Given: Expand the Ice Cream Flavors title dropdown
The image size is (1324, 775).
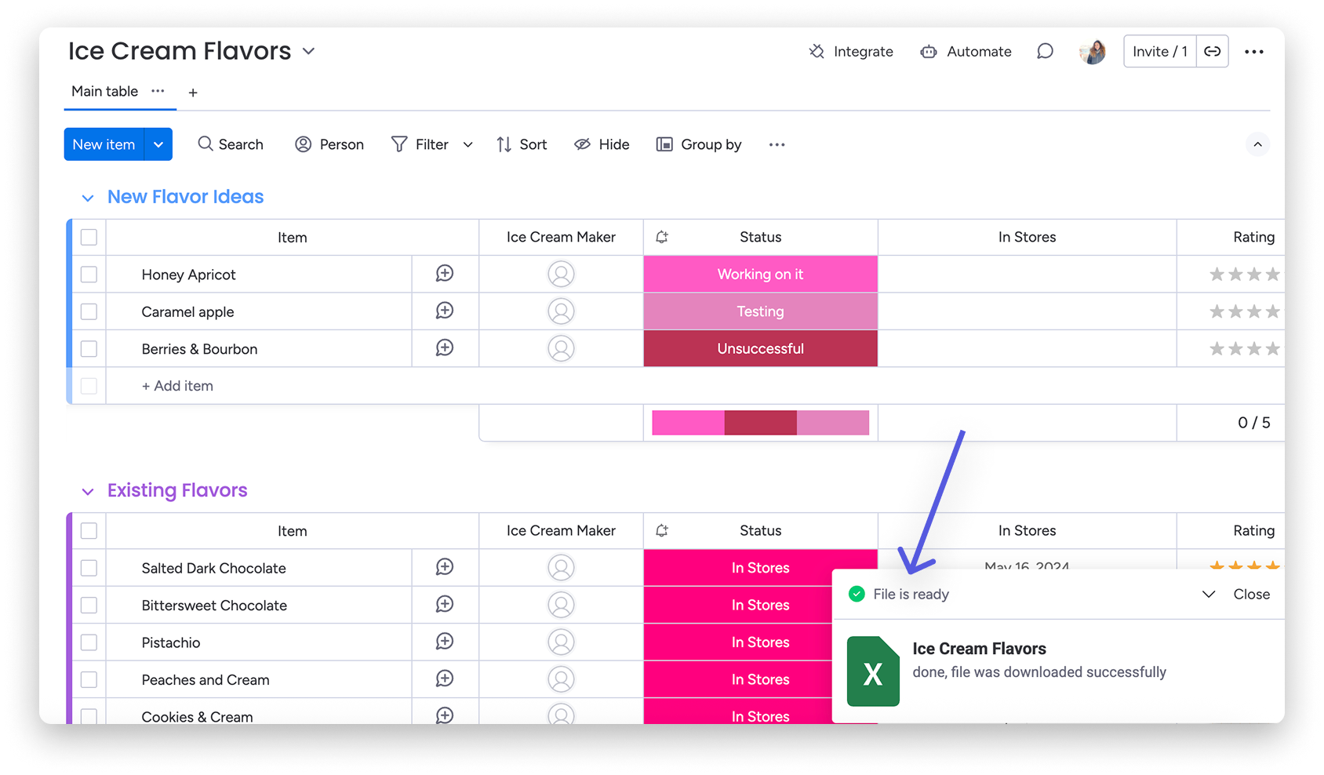Looking at the screenshot, I should [x=309, y=51].
